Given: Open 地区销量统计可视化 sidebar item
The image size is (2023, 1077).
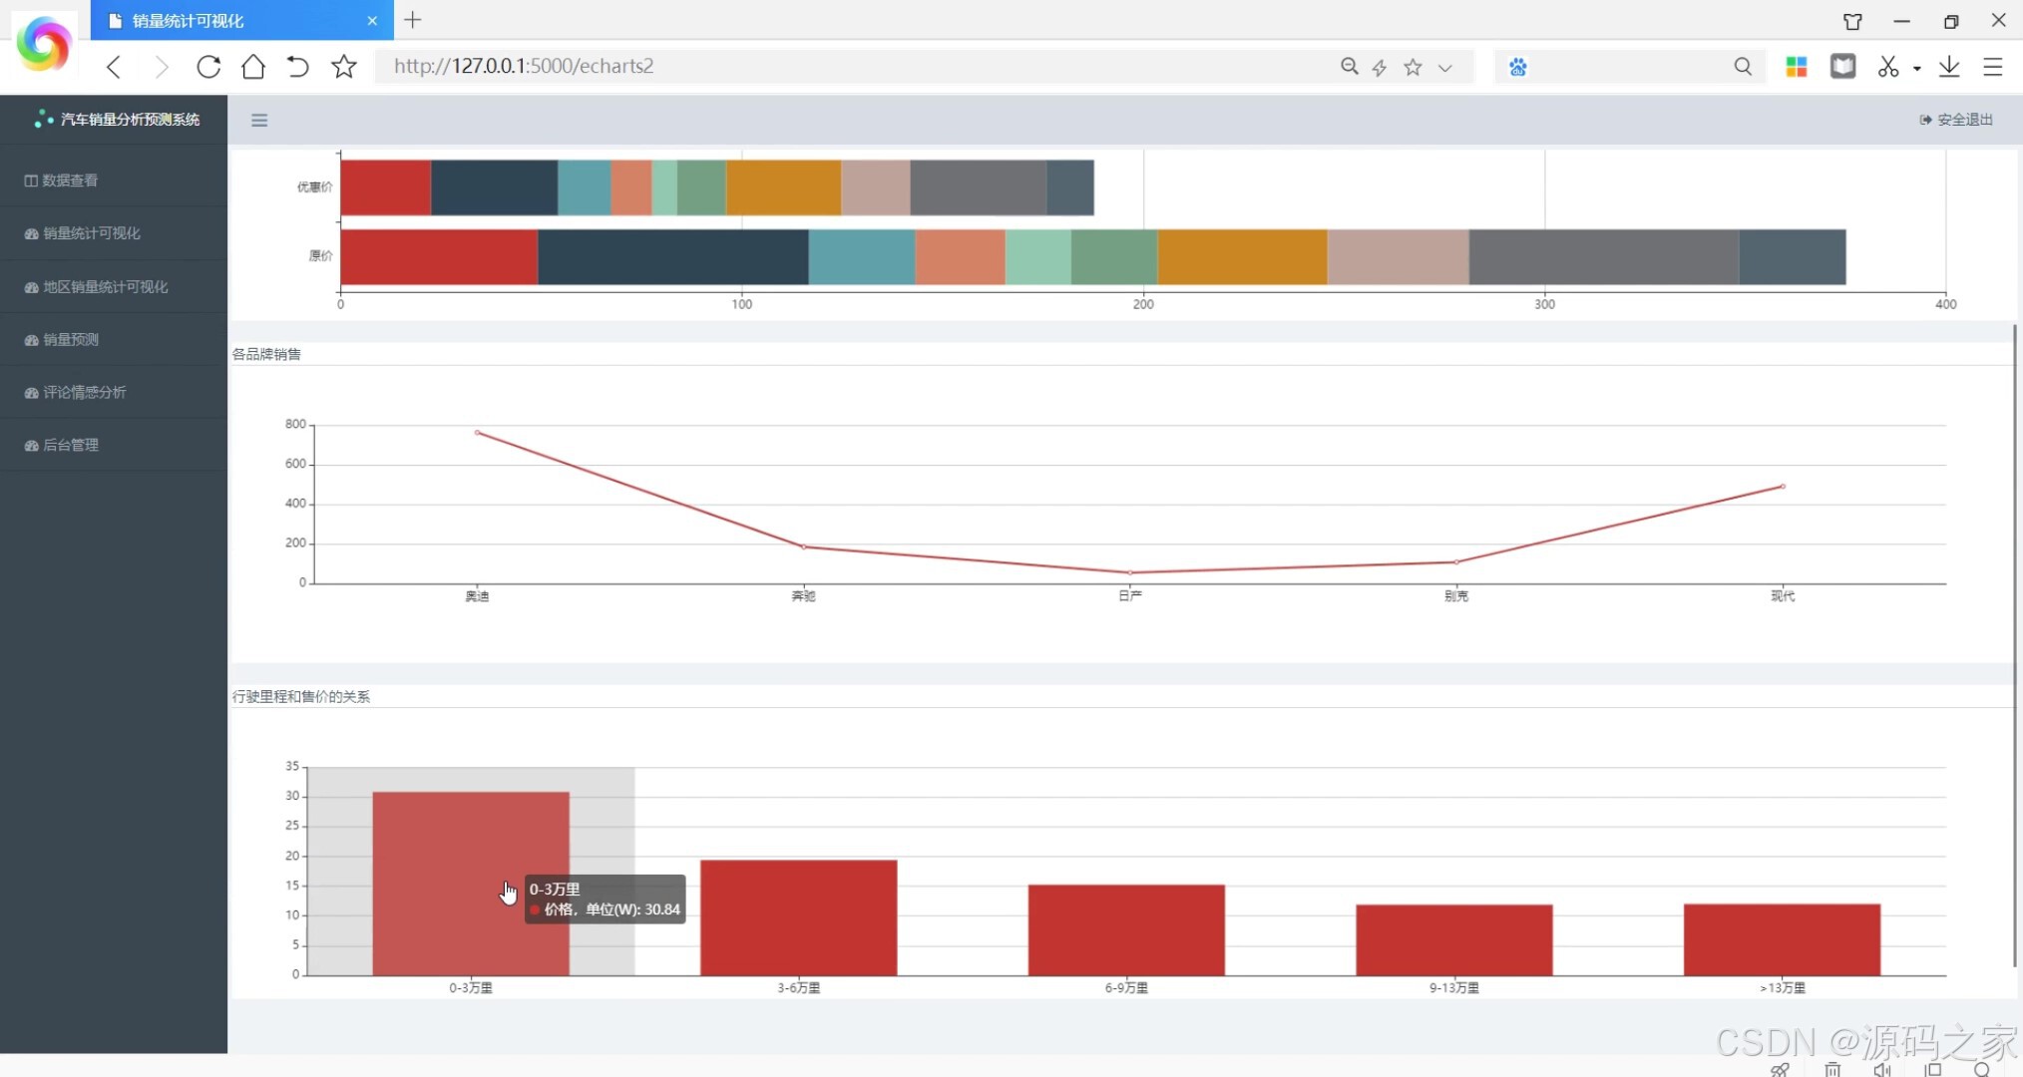Looking at the screenshot, I should click(105, 287).
